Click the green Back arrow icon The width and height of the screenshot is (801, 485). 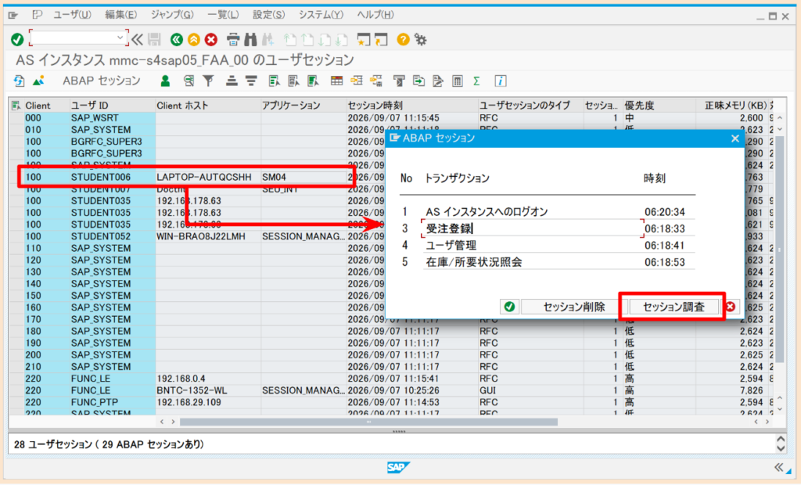[177, 39]
